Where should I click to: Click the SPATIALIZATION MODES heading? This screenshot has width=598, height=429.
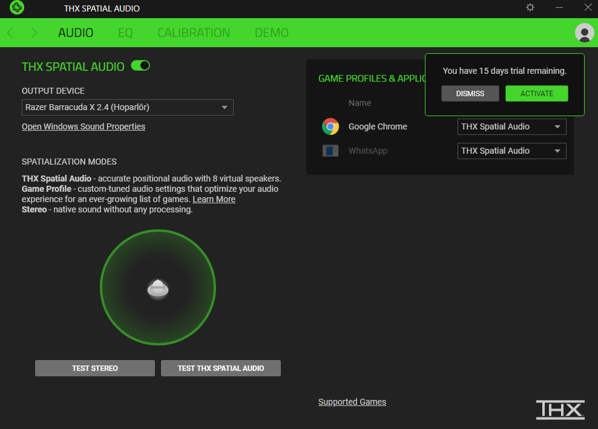(69, 162)
